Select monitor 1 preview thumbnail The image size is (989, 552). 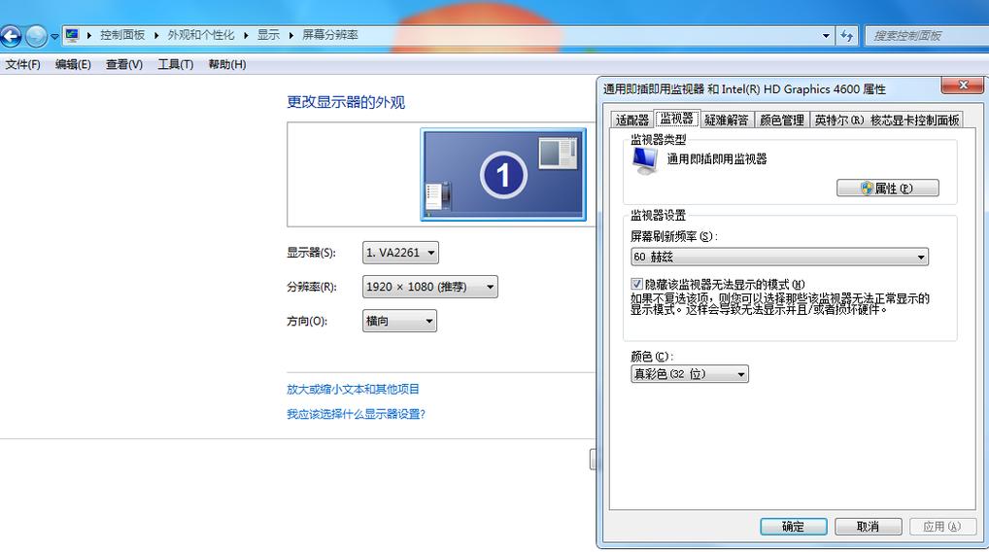click(x=502, y=174)
